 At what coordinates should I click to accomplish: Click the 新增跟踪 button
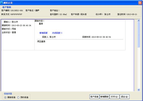coord(104,97)
